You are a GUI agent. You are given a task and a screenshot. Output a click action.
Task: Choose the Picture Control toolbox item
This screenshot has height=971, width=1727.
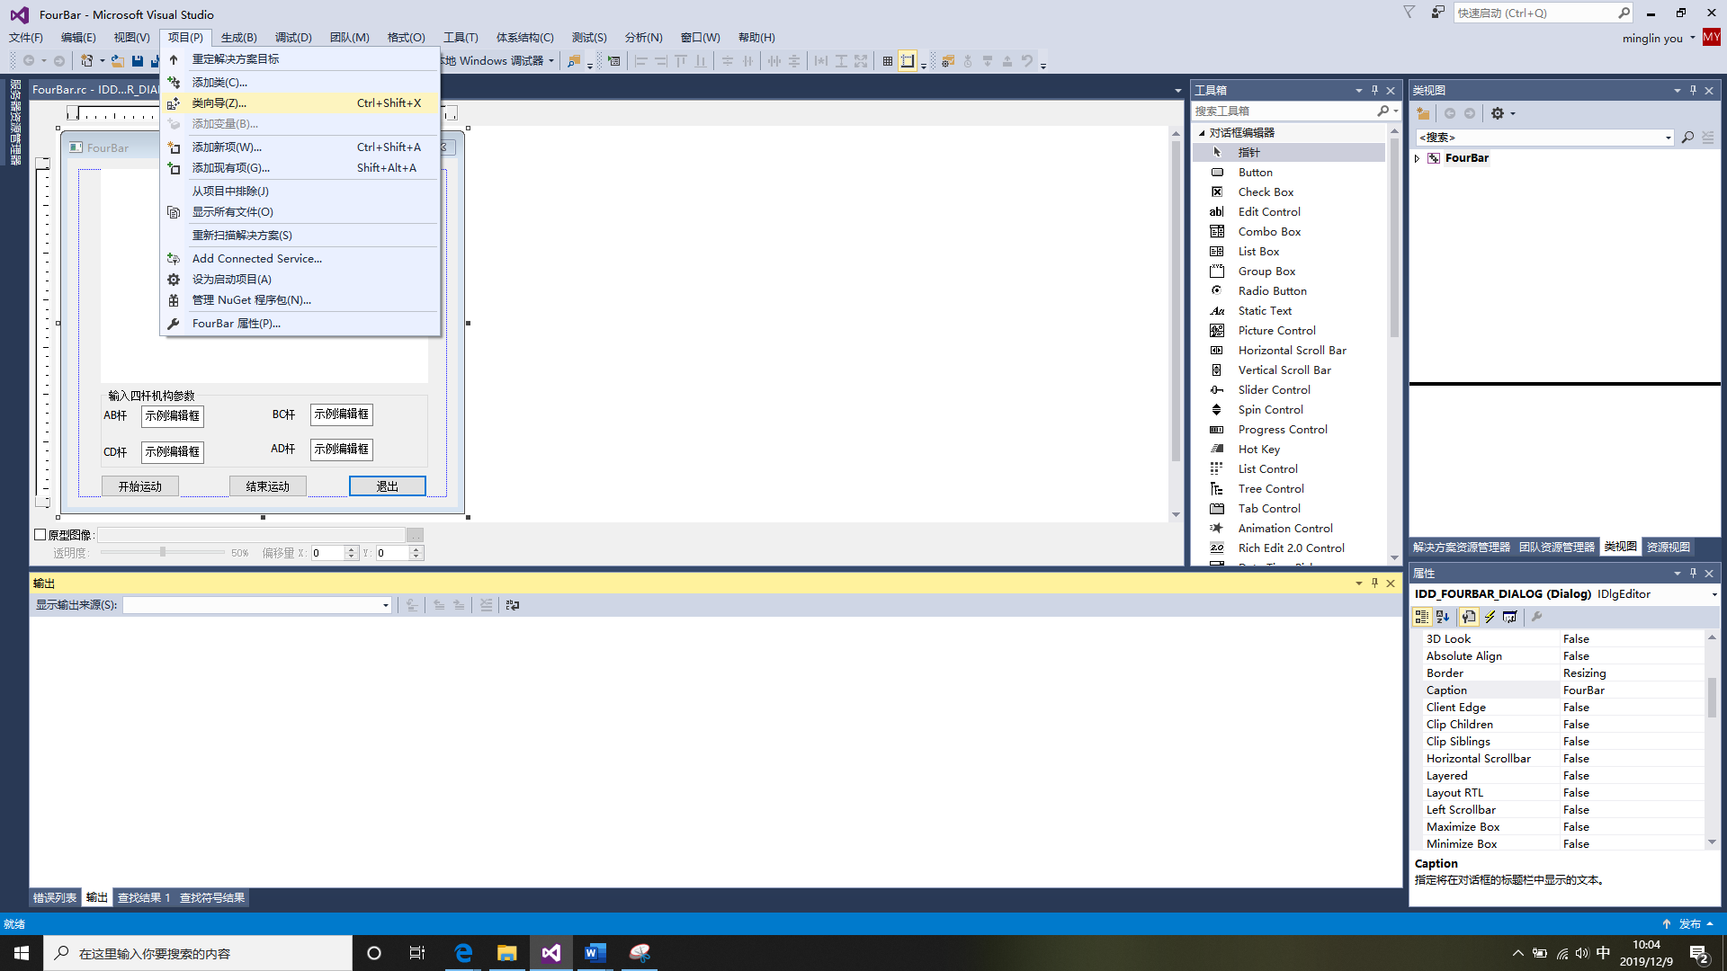click(1276, 330)
